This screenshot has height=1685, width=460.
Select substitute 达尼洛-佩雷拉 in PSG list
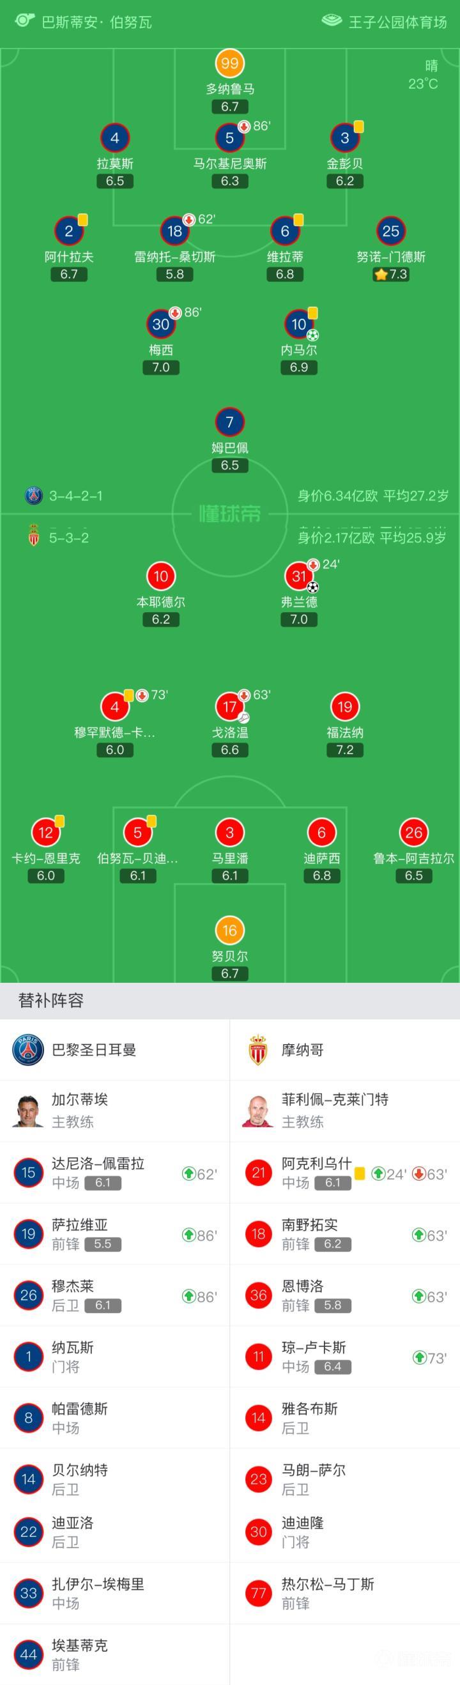98,1172
